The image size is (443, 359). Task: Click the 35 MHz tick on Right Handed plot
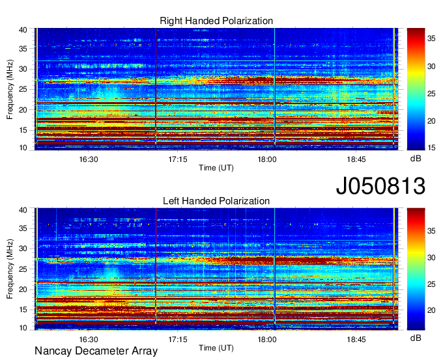click(23, 49)
